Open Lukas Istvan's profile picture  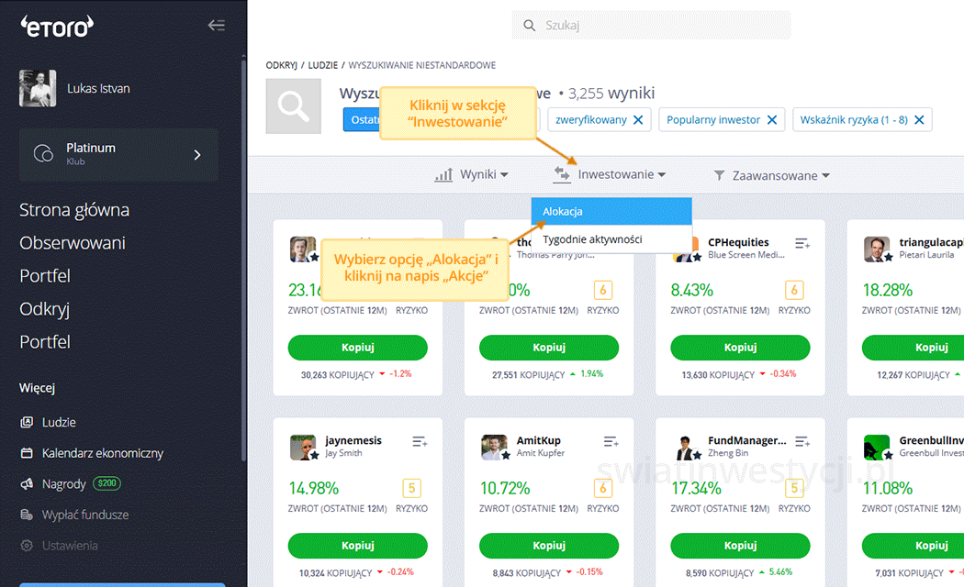[38, 88]
